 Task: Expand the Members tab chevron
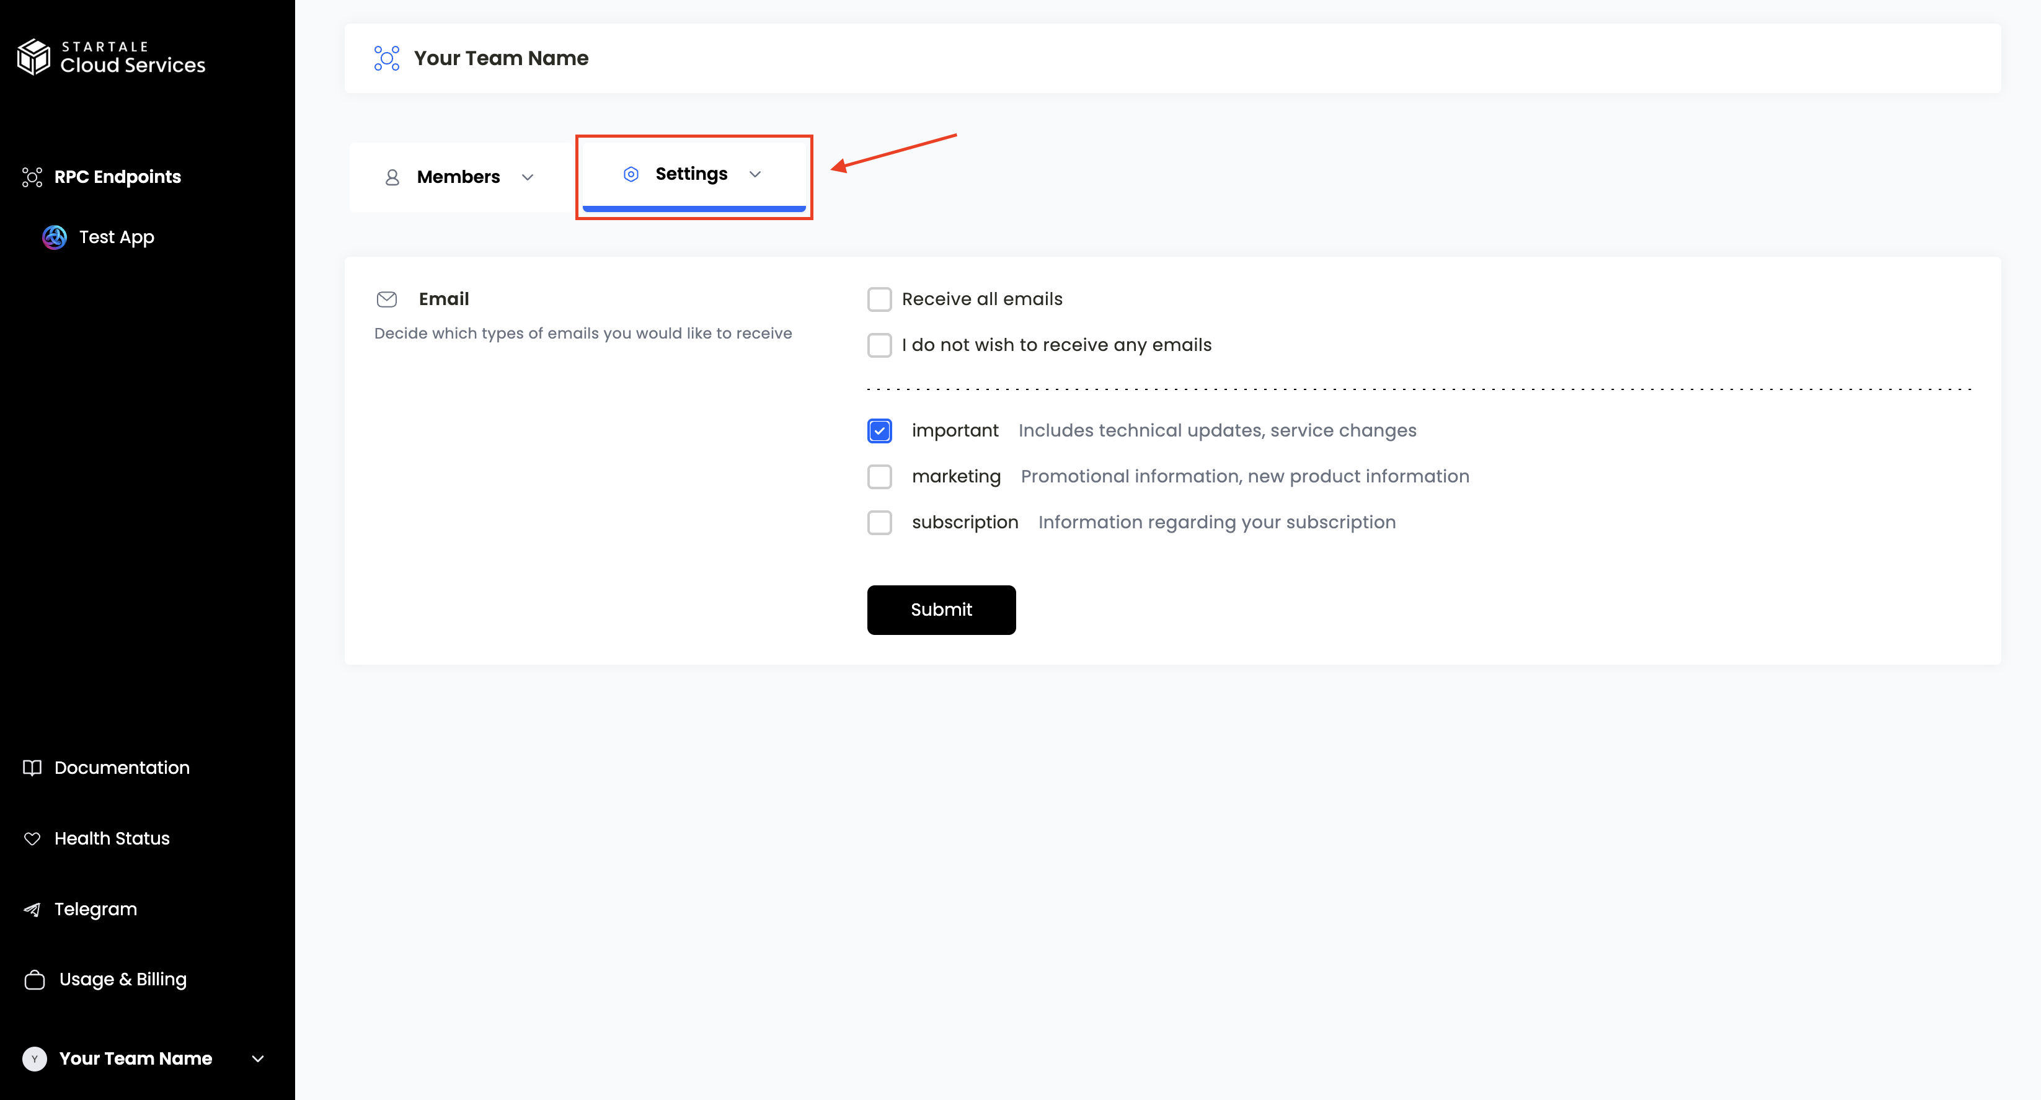pyautogui.click(x=528, y=177)
